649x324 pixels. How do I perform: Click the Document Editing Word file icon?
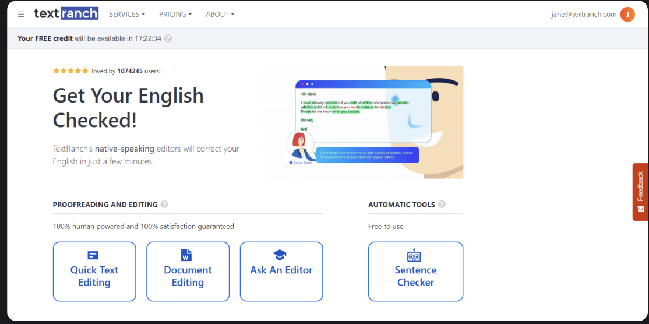(186, 255)
